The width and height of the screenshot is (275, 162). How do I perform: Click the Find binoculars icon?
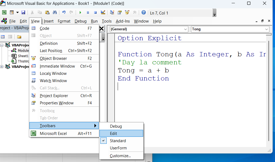coord(55,13)
